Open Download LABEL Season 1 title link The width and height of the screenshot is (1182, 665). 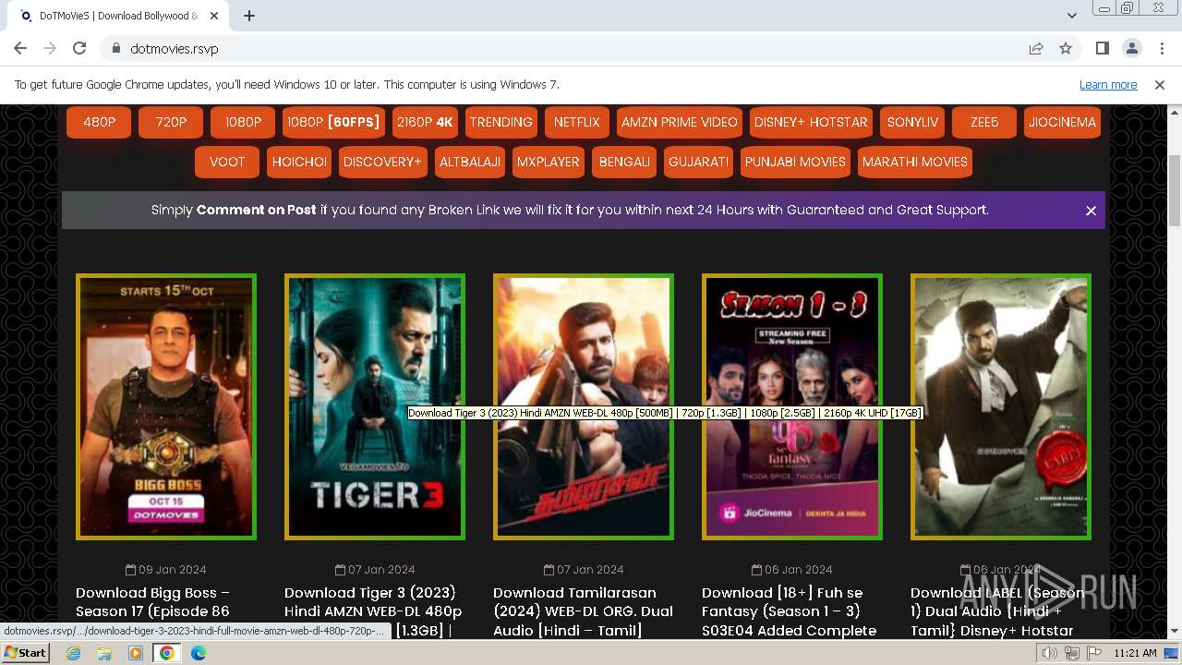tap(997, 611)
